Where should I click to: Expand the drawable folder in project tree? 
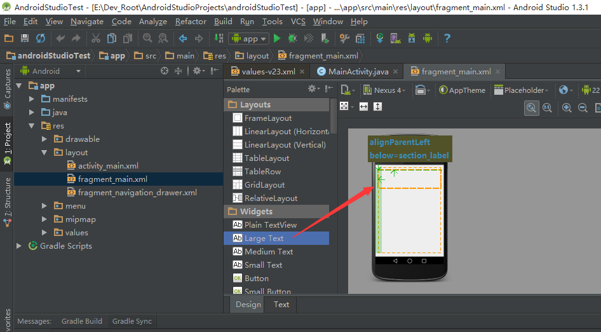point(44,139)
